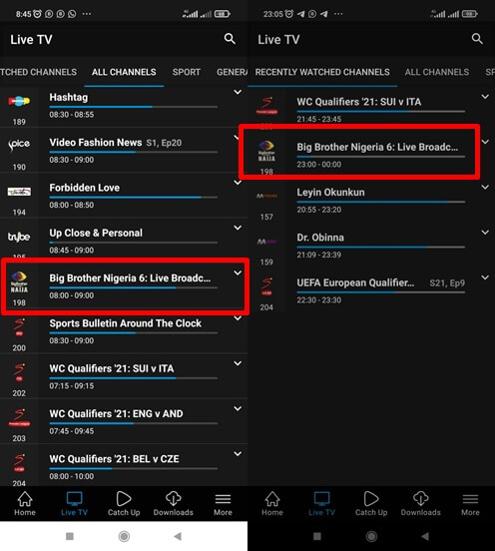Expand Big Brother Nigeria row in All Channels
Viewport: 495px width, 551px height.
238,274
